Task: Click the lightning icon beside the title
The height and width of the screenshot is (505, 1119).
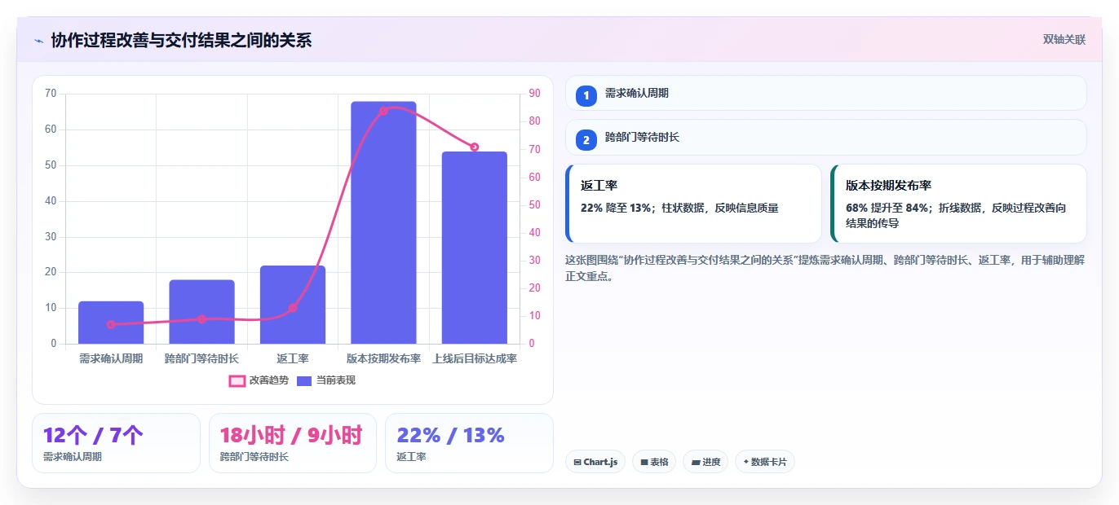Action: coord(38,40)
